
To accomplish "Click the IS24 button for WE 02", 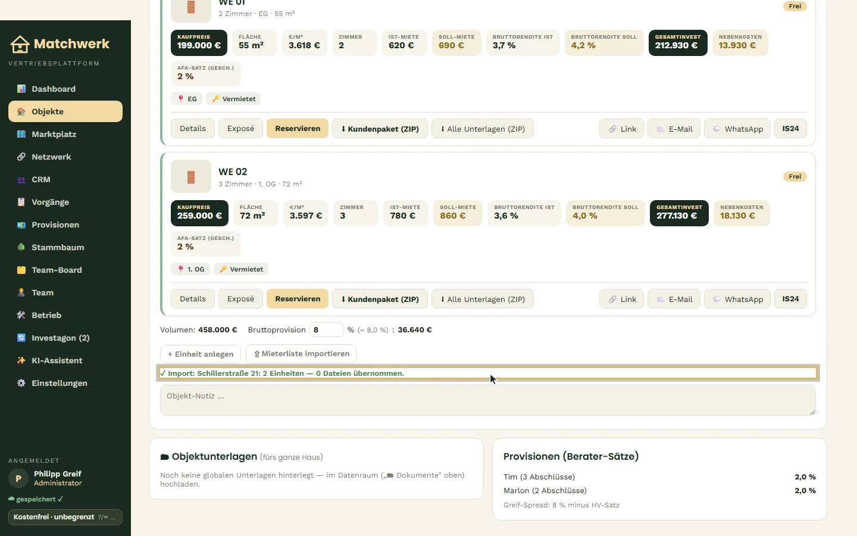I will 790,299.
